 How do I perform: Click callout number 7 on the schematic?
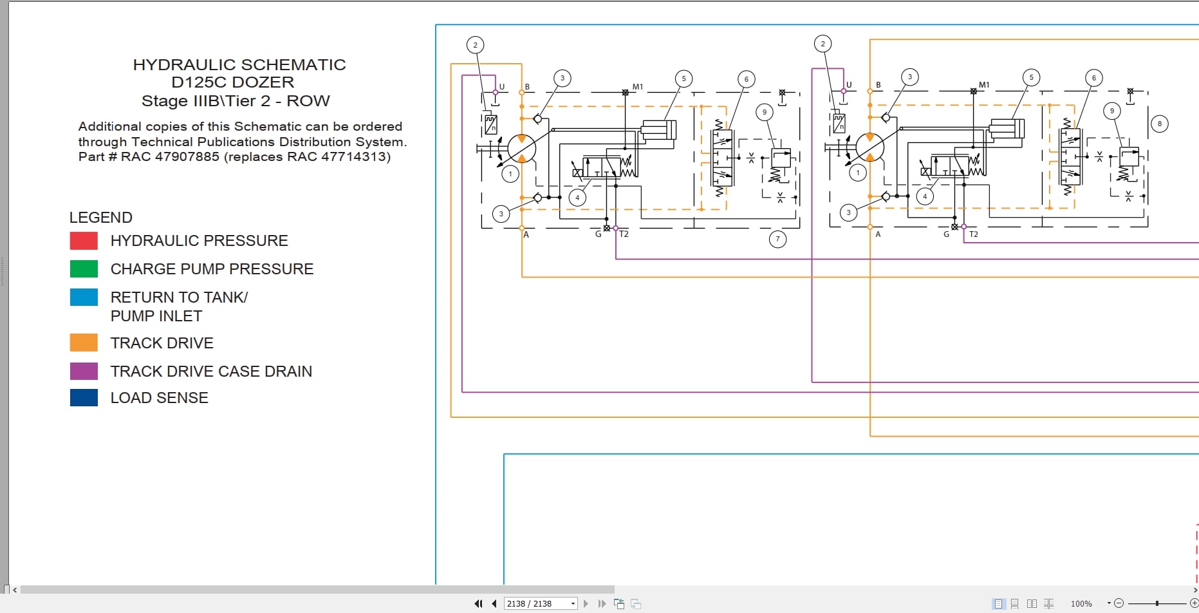777,240
